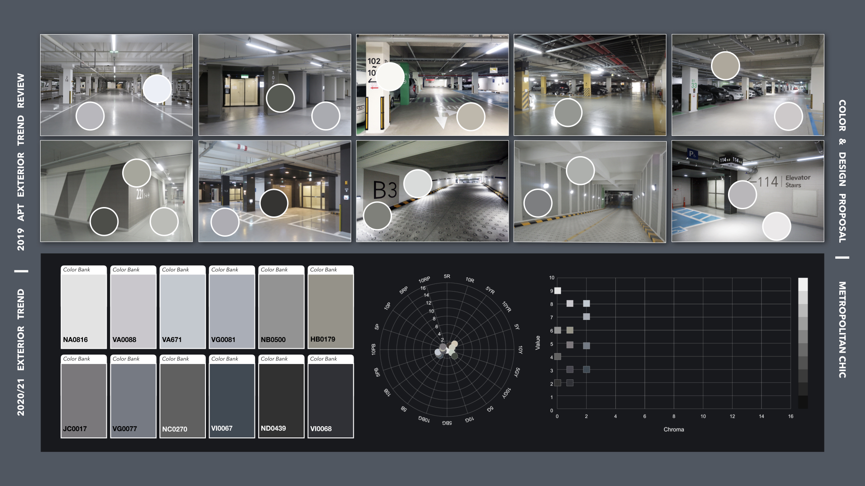Click the Metropolitan Chic side title
The image size is (865, 486).
(842, 329)
